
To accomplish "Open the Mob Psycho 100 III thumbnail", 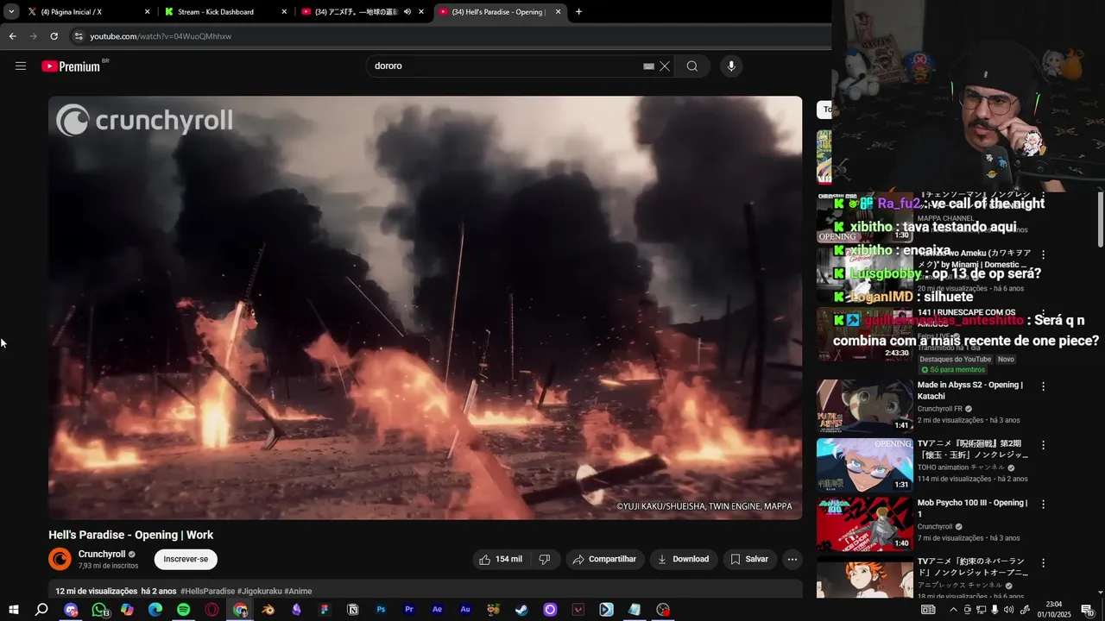I will tap(865, 524).
